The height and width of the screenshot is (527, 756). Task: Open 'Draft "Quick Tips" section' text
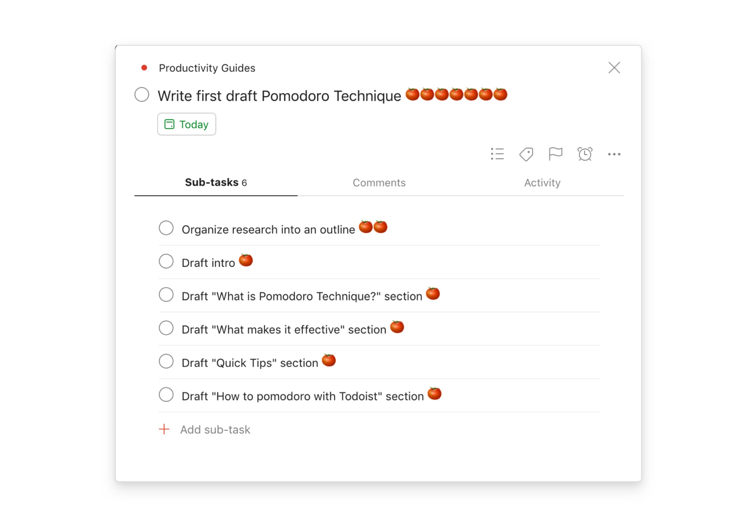[x=250, y=363]
